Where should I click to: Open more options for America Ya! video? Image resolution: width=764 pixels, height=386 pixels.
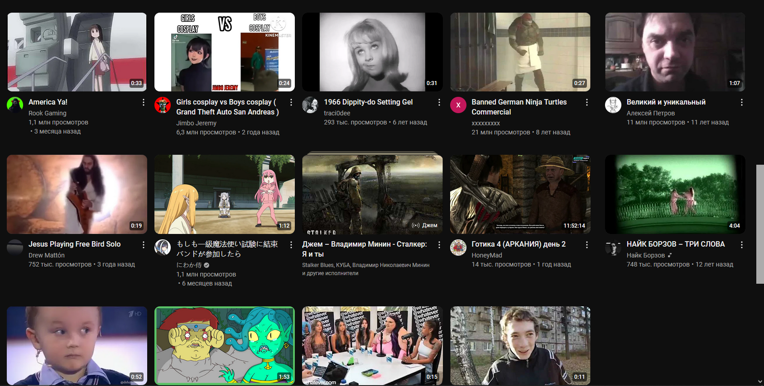pos(144,102)
